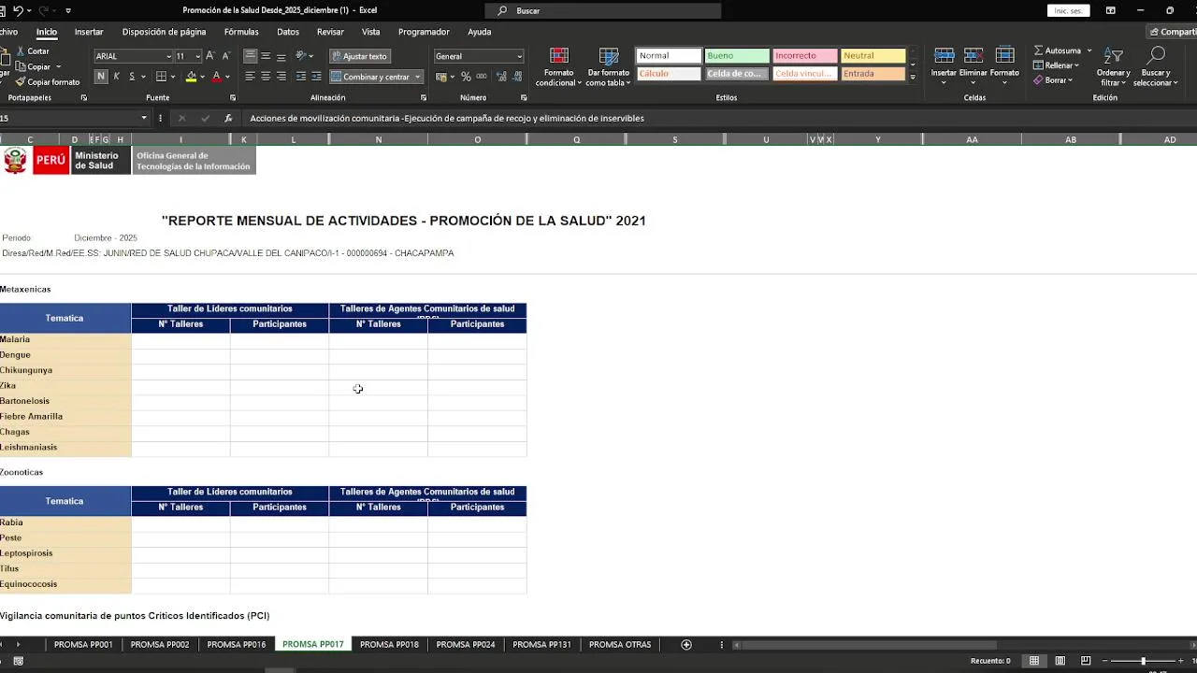Viewport: 1197px width, 673px height.
Task: Switch to PROMSA PP018 sheet tab
Action: pyautogui.click(x=389, y=645)
